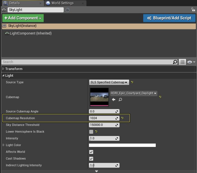Screen dimensions: 197x173
Task: Click the Add Component button
Action: click(x=23, y=18)
